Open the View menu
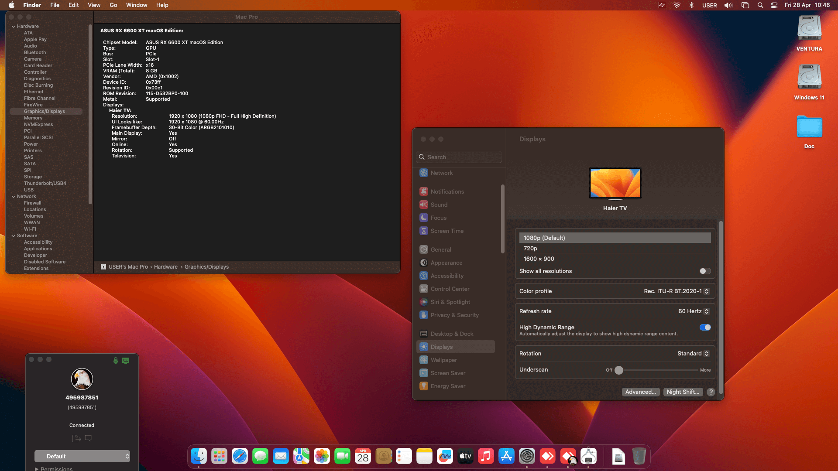This screenshot has height=471, width=838. click(94, 5)
